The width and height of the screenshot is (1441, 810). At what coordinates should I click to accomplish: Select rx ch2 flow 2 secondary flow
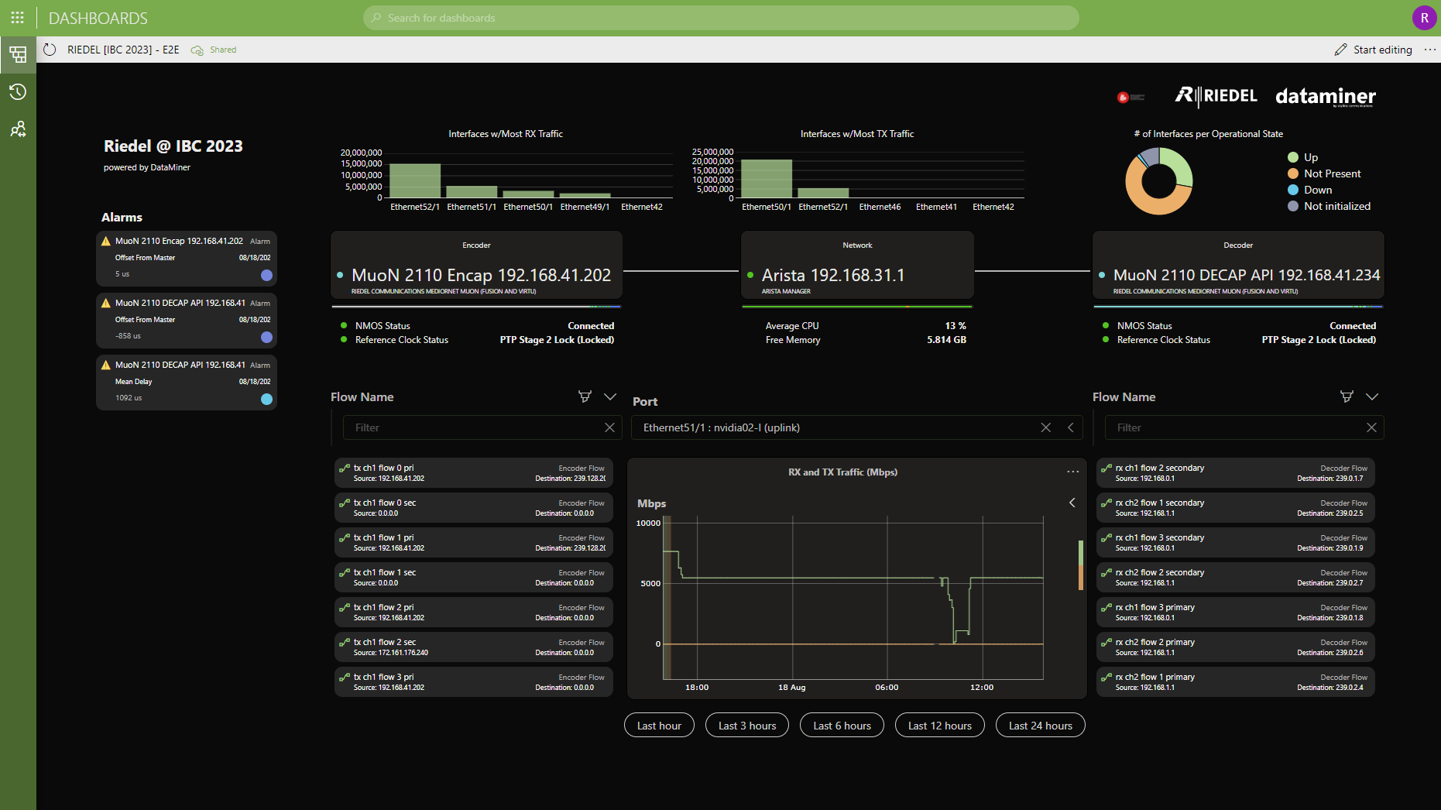[1236, 577]
